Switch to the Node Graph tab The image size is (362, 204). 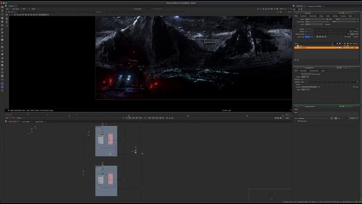click(12, 121)
